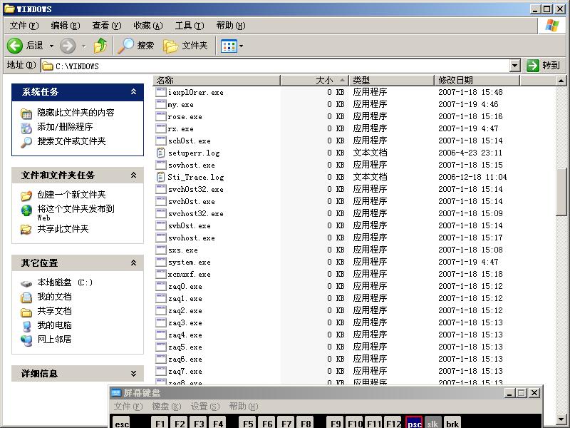Open 收藏(A) menu
This screenshot has height=428, width=570.
click(x=148, y=26)
